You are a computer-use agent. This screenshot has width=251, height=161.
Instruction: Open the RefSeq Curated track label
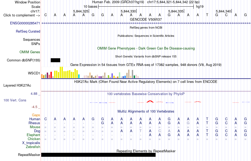28,32
